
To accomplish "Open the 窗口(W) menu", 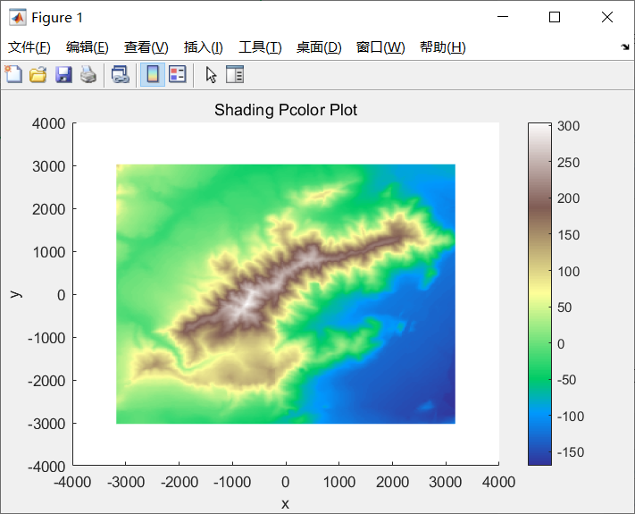I will (x=380, y=47).
